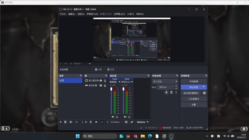The width and height of the screenshot is (249, 140).
Task: Open the Edit (编辑) menu
Action: click(x=72, y=14)
